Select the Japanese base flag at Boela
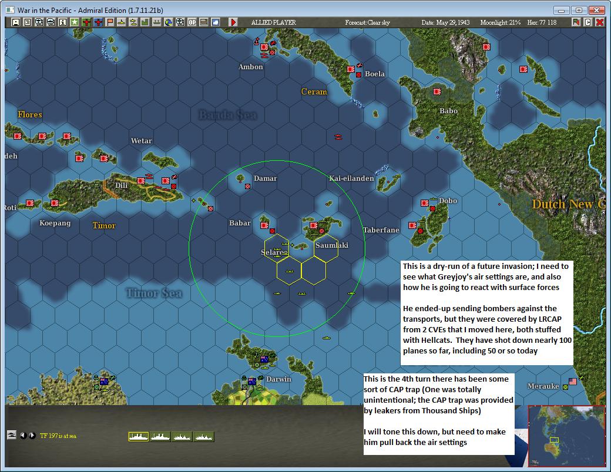Image resolution: width=611 pixels, height=472 pixels. (x=351, y=69)
